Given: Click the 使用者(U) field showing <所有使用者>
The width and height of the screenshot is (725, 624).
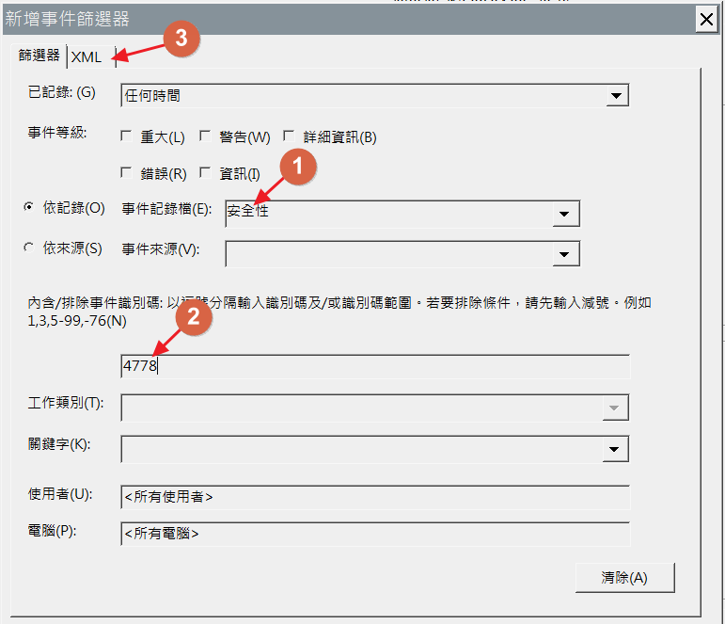Looking at the screenshot, I should pyautogui.click(x=375, y=497).
